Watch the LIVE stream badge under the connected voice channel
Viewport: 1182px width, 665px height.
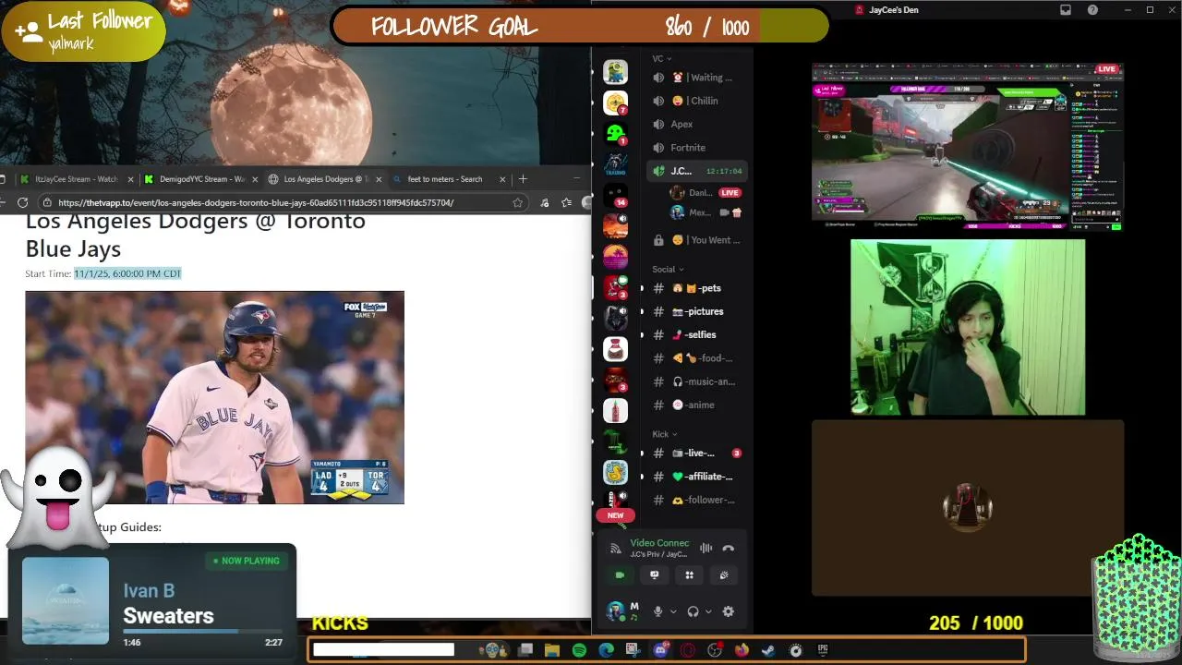[x=730, y=193]
